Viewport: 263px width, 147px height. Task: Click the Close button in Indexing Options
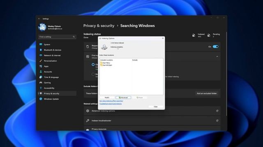point(156,107)
